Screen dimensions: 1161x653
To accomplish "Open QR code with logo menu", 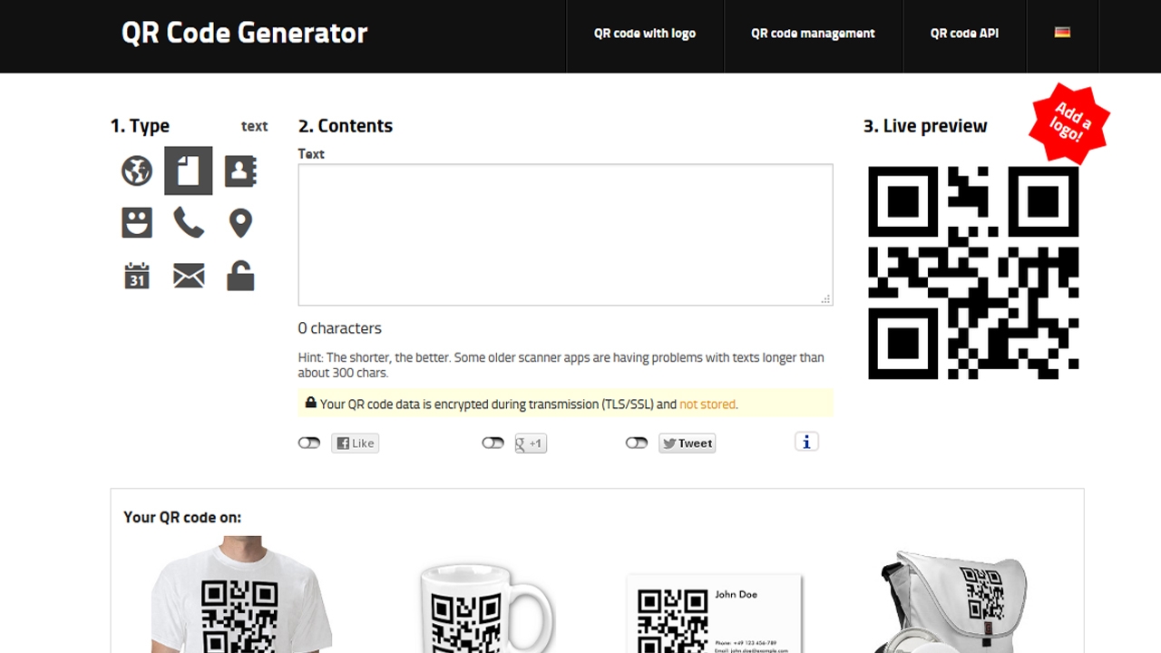I will [x=645, y=34].
